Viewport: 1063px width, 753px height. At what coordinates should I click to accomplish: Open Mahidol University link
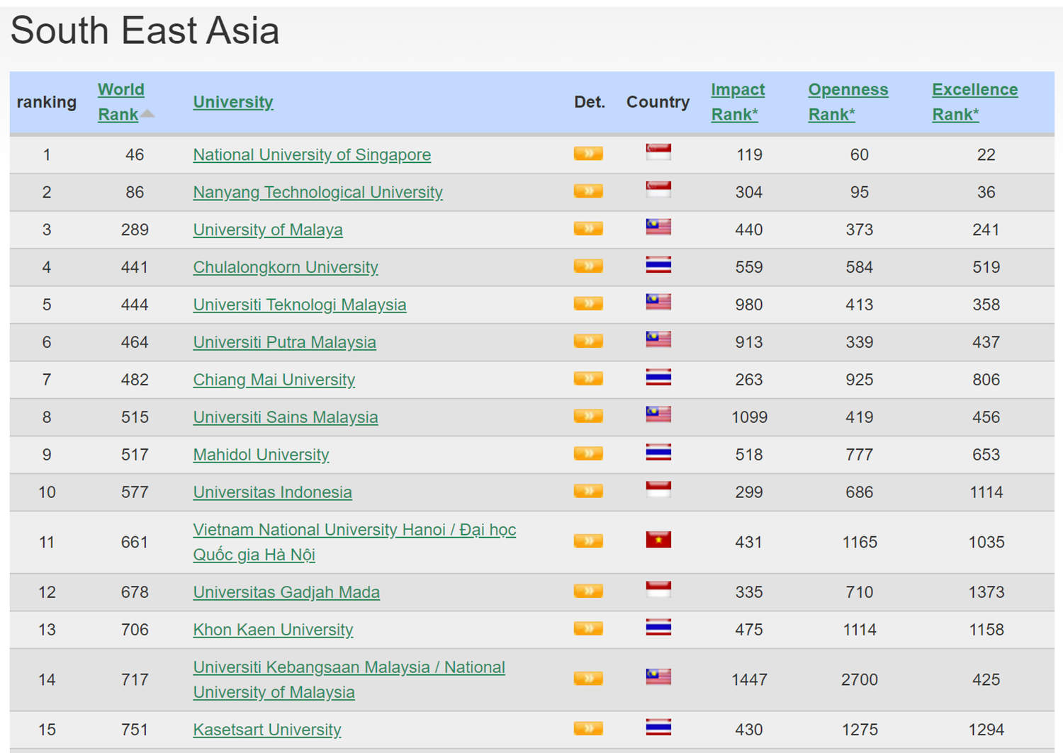261,455
